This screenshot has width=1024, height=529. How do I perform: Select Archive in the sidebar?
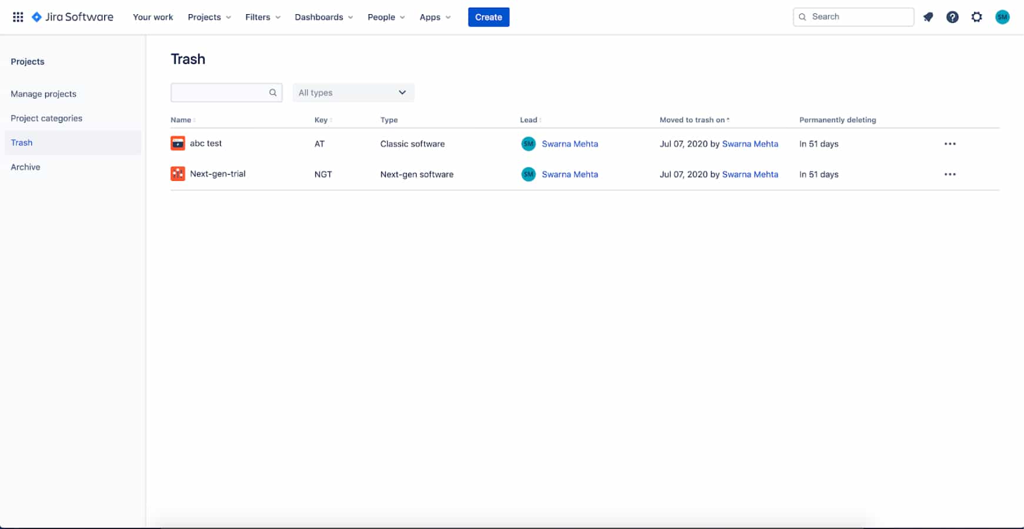coord(25,167)
